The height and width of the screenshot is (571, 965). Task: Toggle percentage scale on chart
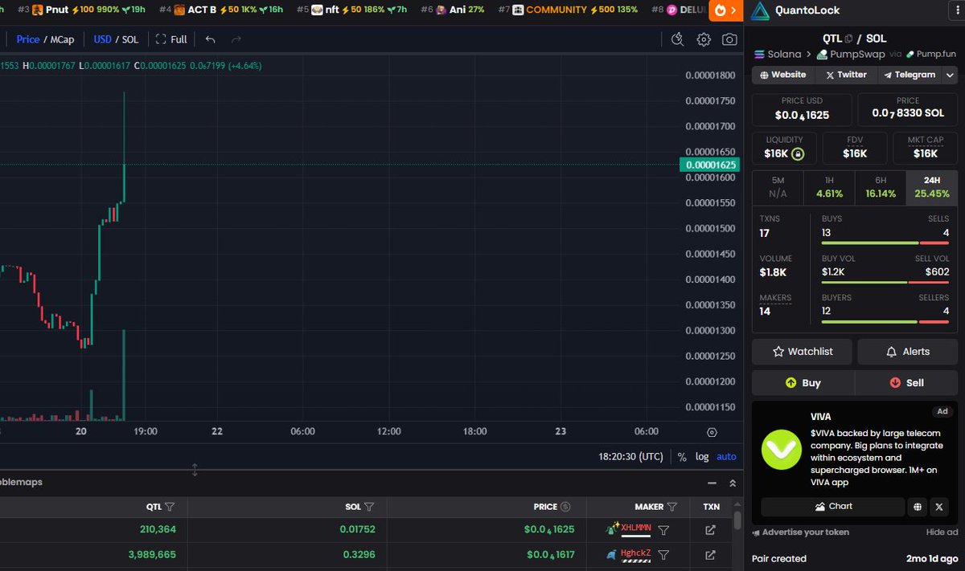pos(682,456)
